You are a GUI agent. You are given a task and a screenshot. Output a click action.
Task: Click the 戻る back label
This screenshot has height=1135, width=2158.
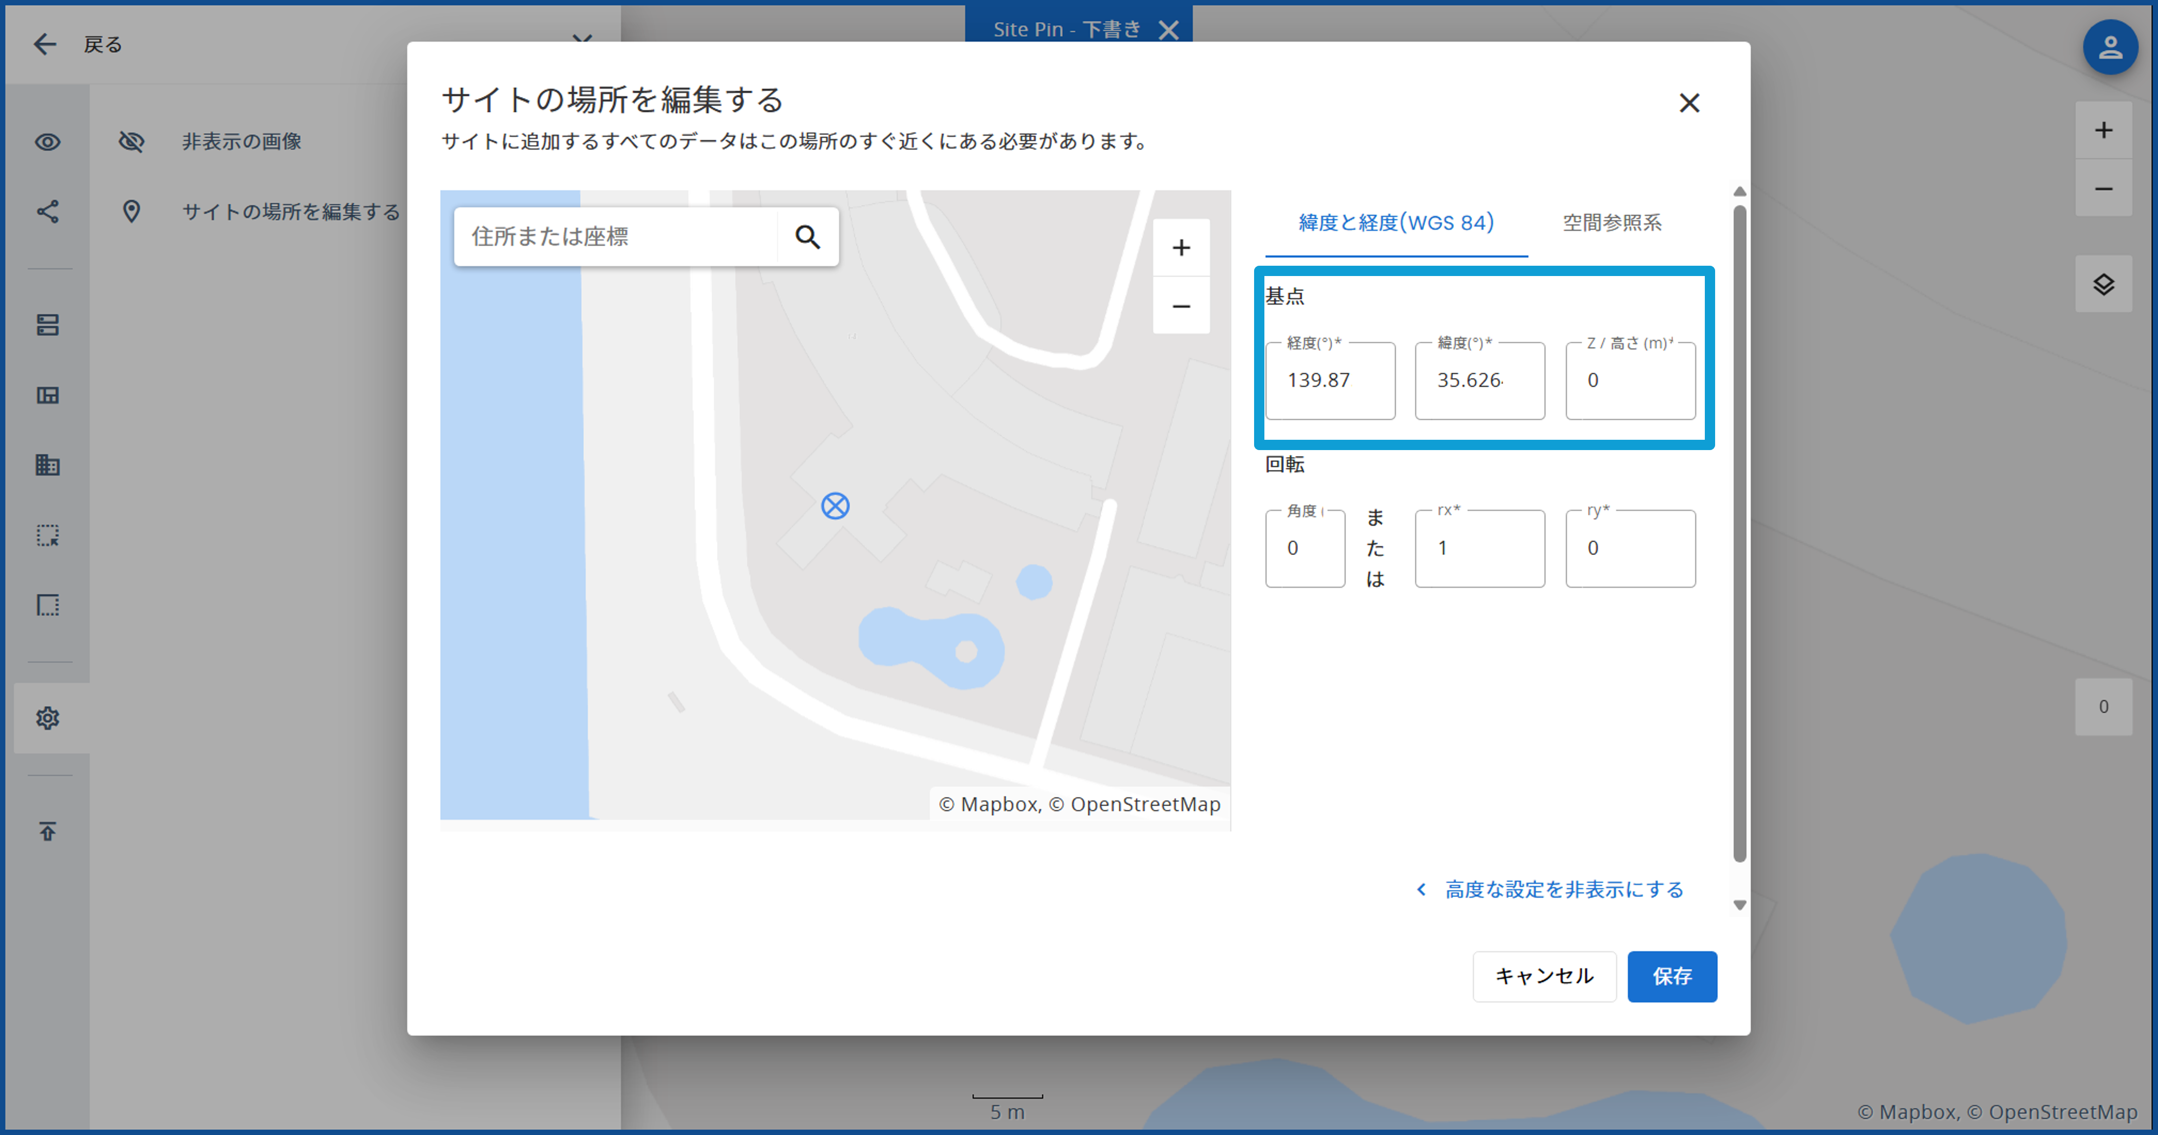tap(103, 45)
